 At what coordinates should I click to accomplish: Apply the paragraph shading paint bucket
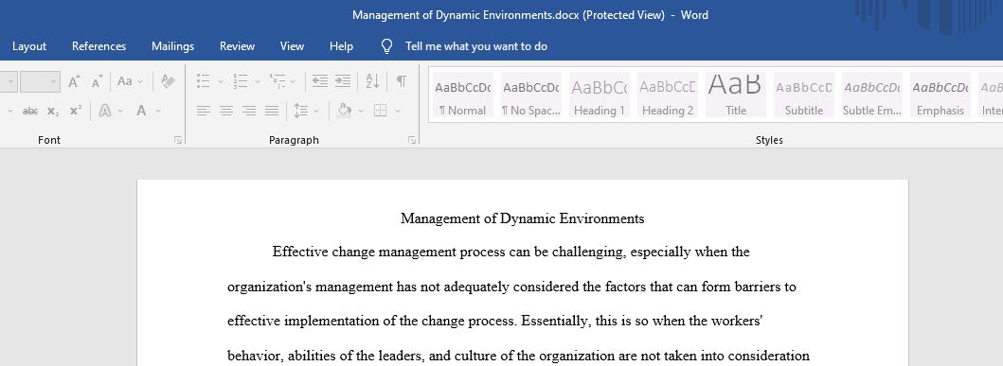click(x=345, y=112)
